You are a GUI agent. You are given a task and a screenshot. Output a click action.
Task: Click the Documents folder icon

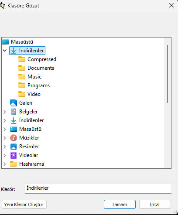coord(22,68)
